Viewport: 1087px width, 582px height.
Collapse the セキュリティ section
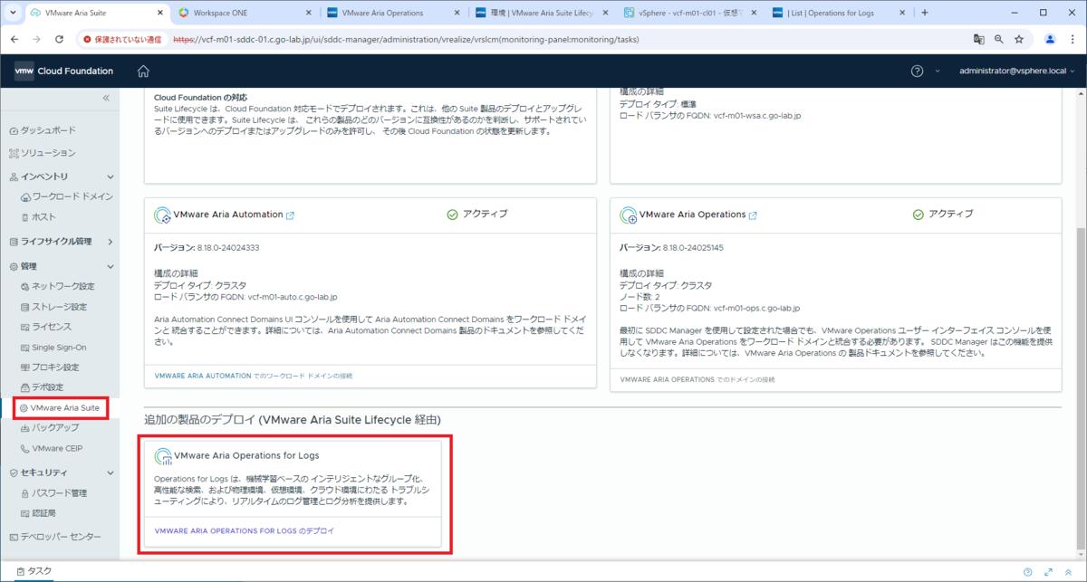coord(111,472)
